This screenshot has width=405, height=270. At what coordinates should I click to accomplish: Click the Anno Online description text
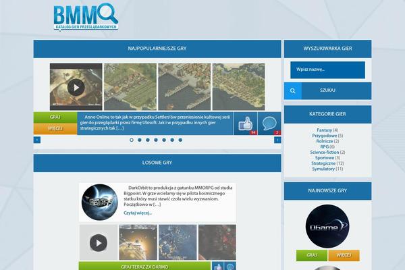155,123
